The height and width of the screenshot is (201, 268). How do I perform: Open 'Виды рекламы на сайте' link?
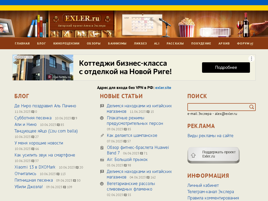click(x=210, y=136)
